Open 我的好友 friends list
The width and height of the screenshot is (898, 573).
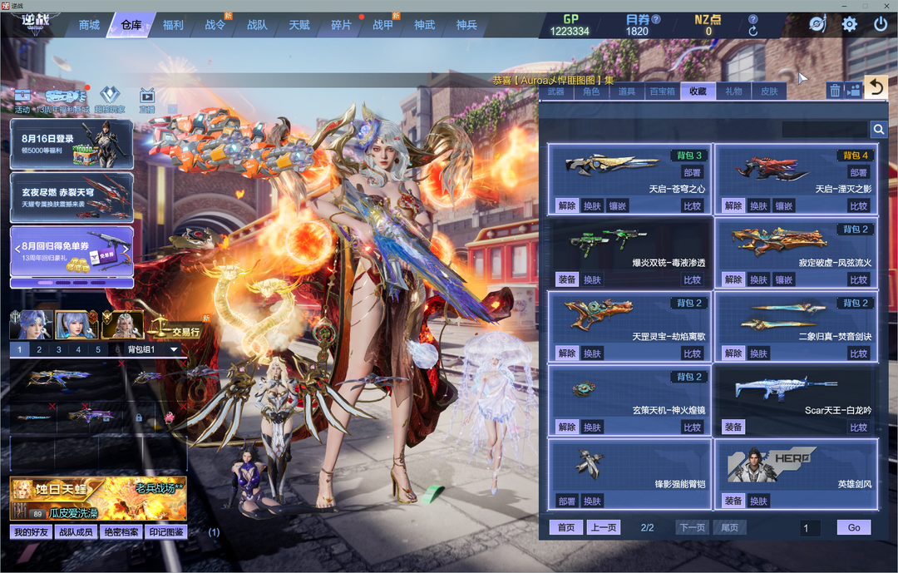point(32,532)
